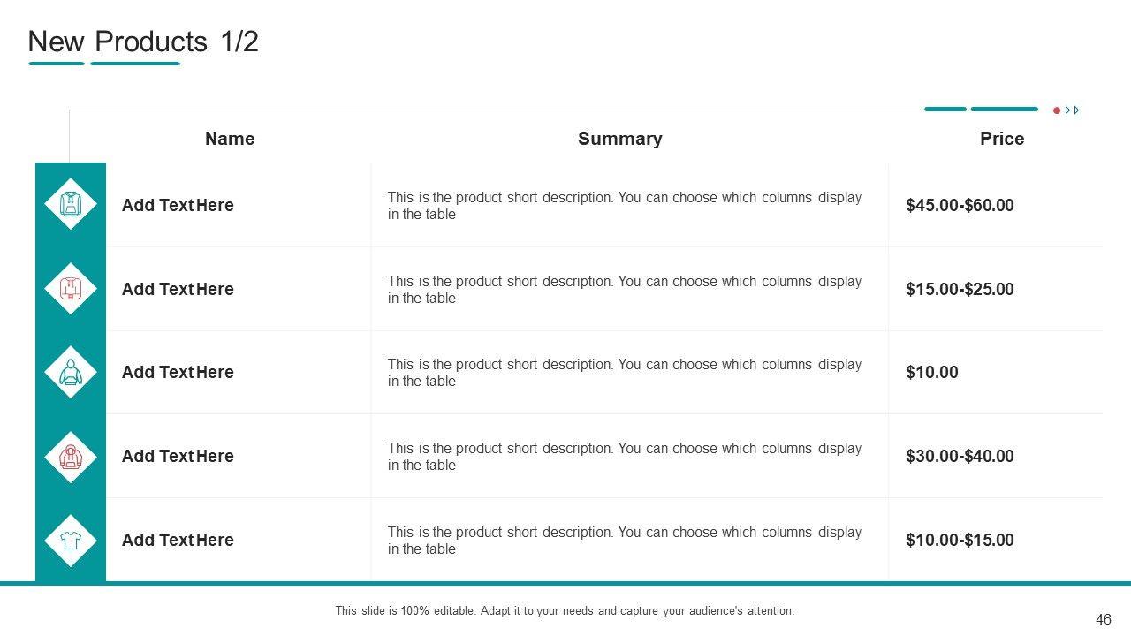Select Add Text Here beside the t-shirt icon
The width and height of the screenshot is (1131, 636).
178,540
